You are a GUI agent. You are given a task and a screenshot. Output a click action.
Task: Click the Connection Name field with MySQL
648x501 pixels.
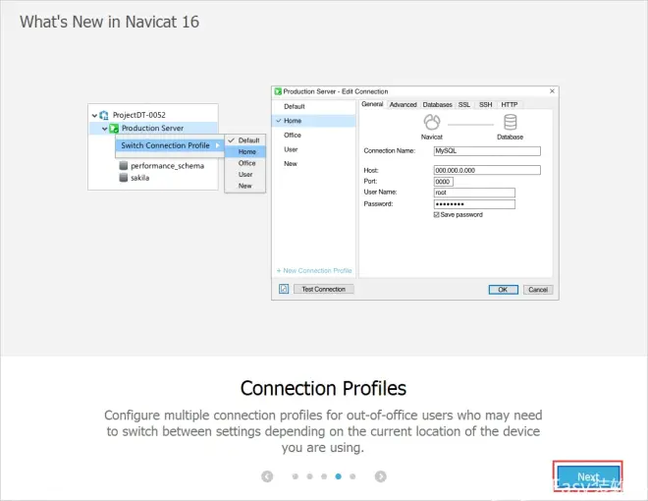pos(487,151)
